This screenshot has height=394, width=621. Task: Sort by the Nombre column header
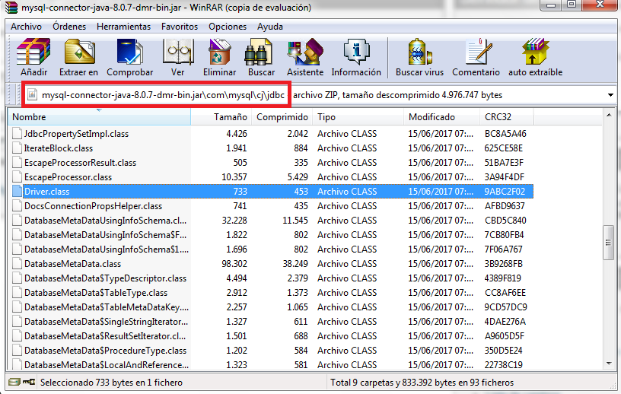[x=99, y=117]
